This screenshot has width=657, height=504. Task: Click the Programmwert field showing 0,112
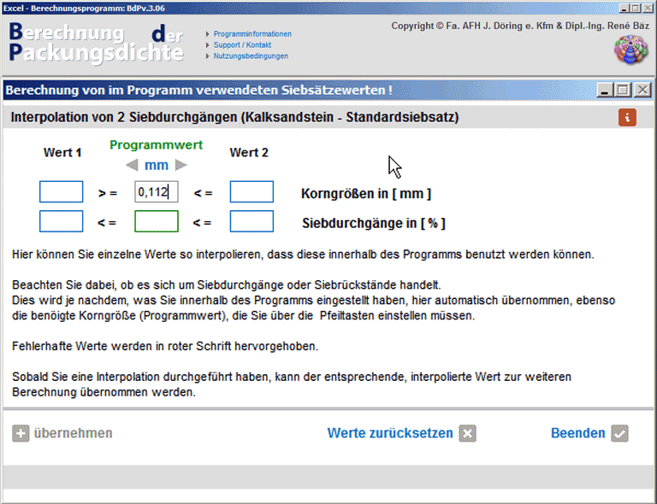pos(157,192)
